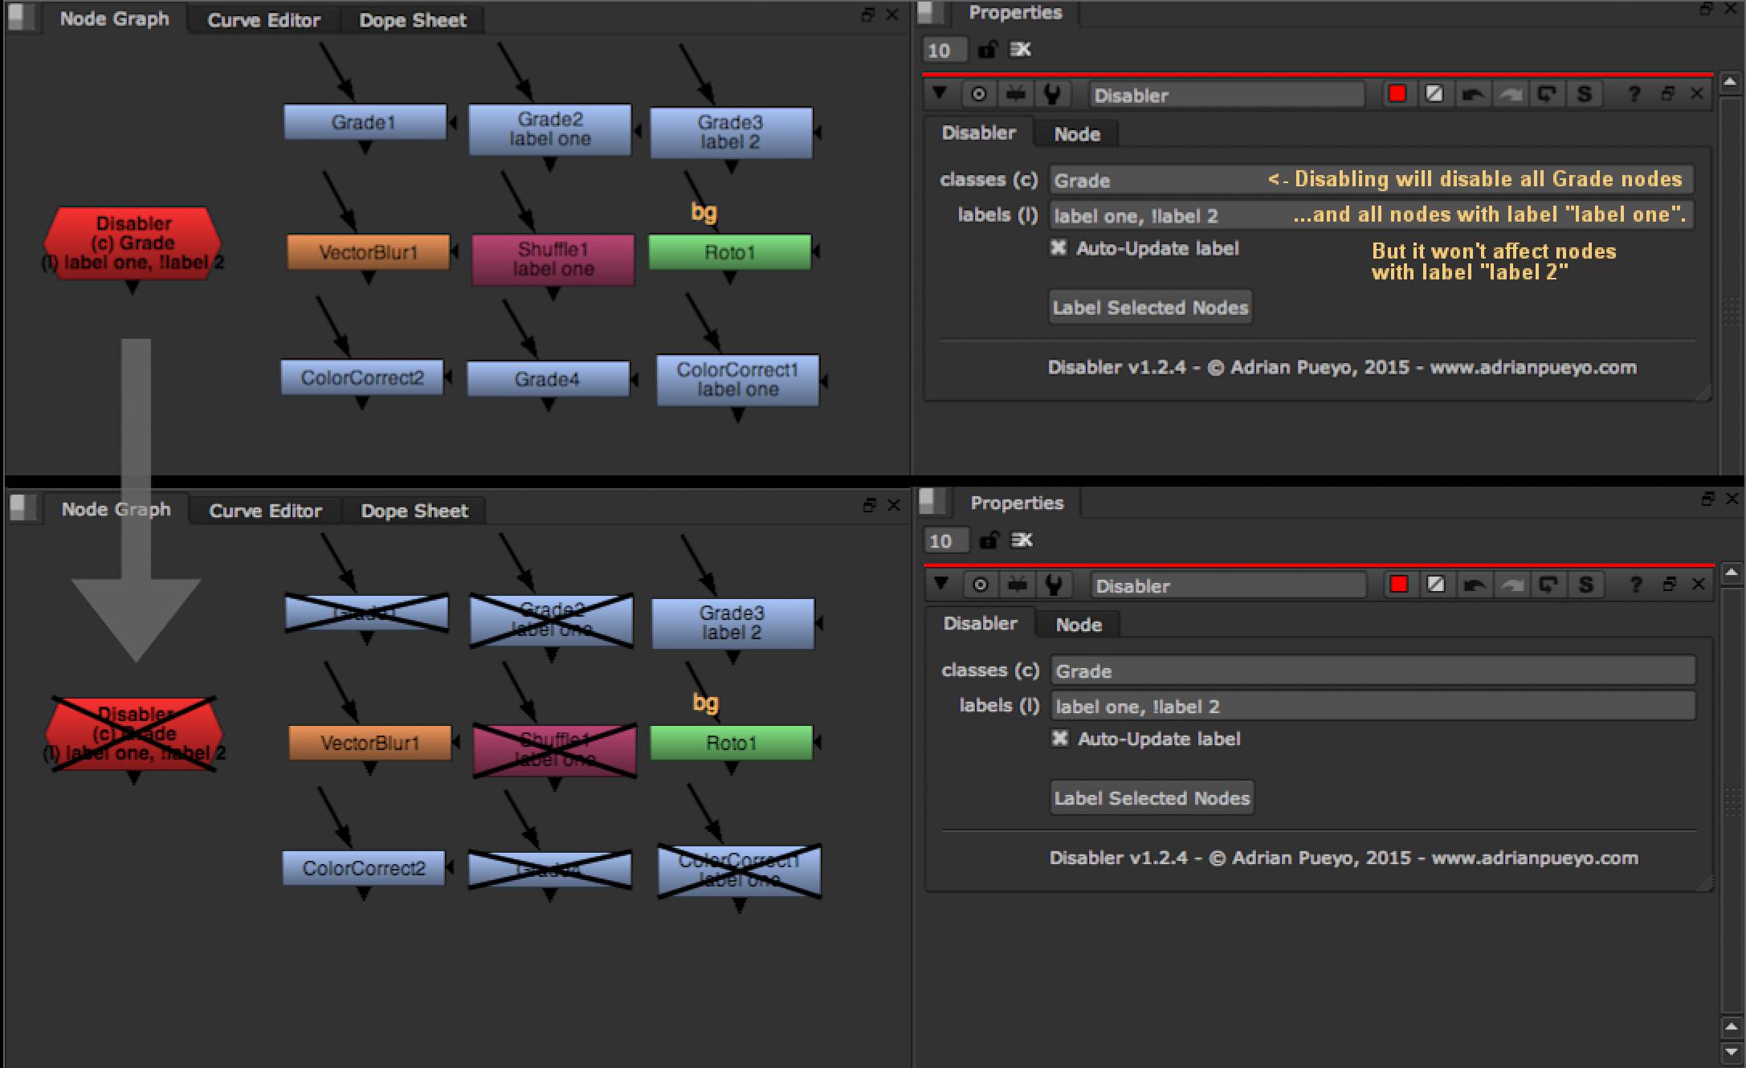The height and width of the screenshot is (1068, 1746).
Task: Open help question mark in upper Disabler panel
Action: pos(1634,95)
